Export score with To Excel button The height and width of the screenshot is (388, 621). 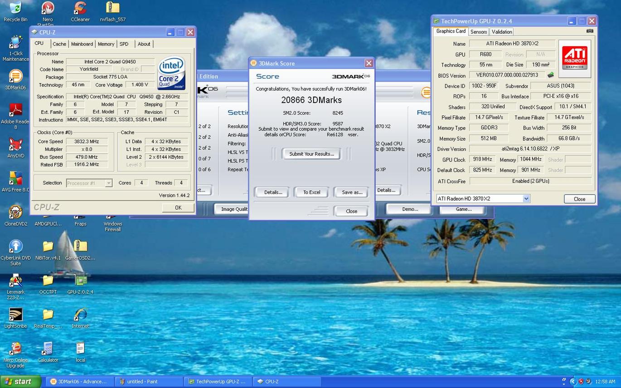point(311,192)
